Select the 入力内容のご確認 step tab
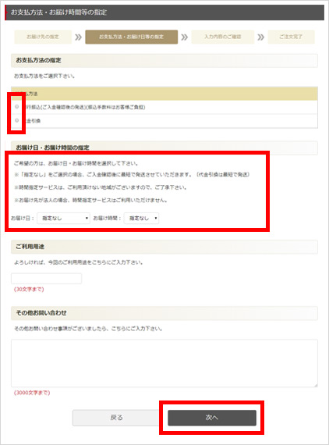Screen dimensions: 329x445 223,37
